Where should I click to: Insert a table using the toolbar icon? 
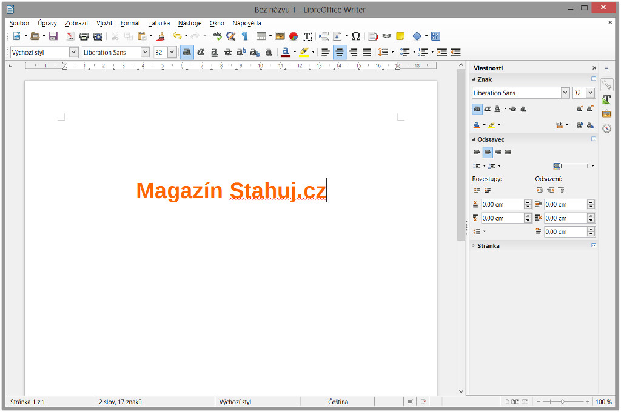tap(261, 36)
